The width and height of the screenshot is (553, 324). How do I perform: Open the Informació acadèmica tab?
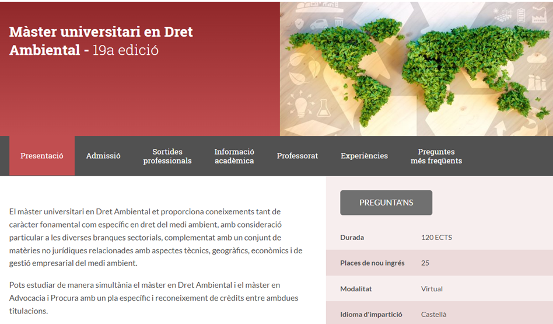click(234, 156)
